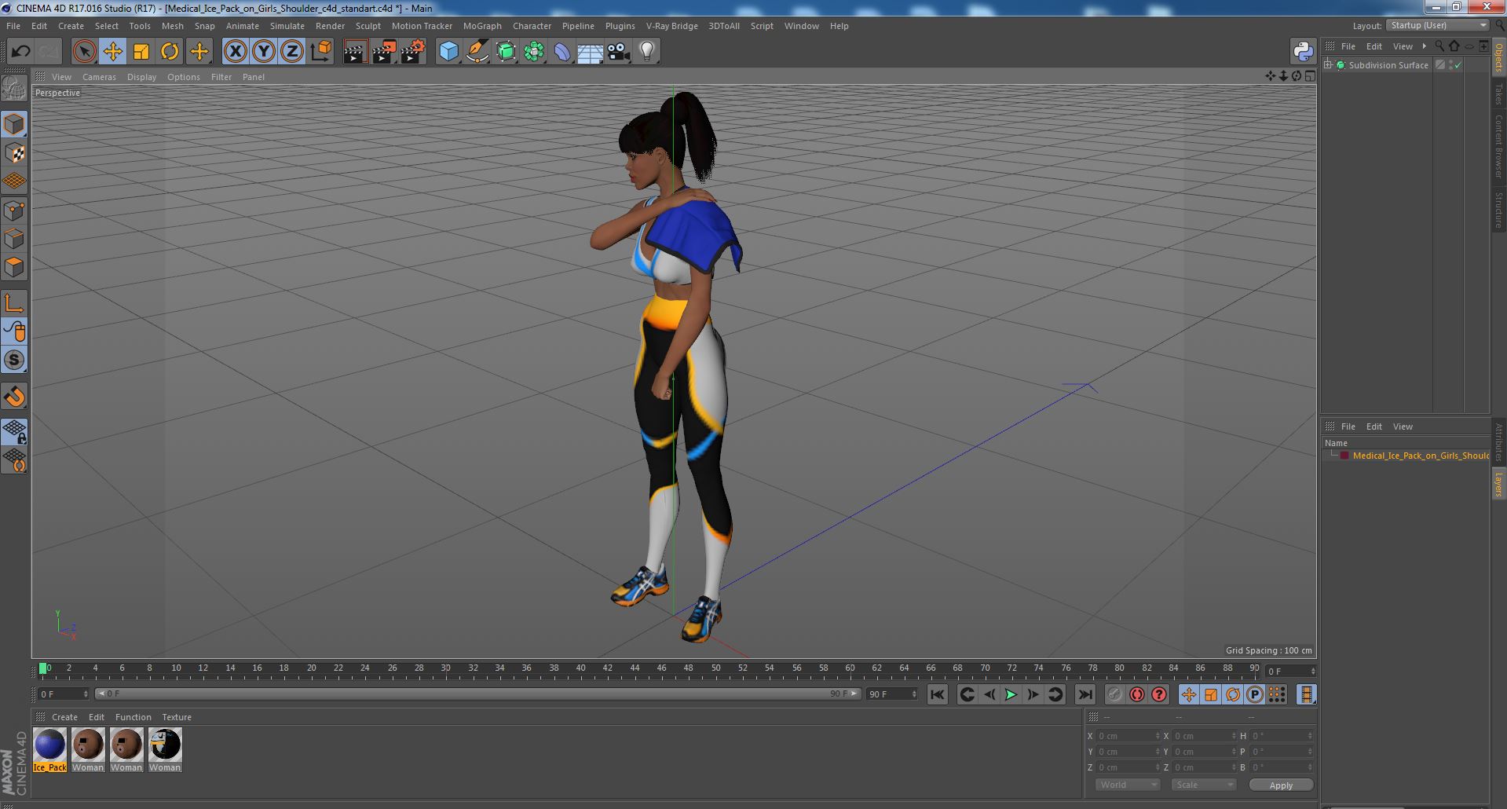
Task: Open the deformer bend icon
Action: 562,52
